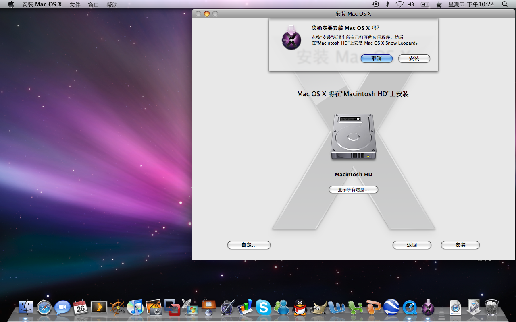Open the 安装 Mac OS X application menu
Image resolution: width=516 pixels, height=322 pixels.
[x=42, y=4]
